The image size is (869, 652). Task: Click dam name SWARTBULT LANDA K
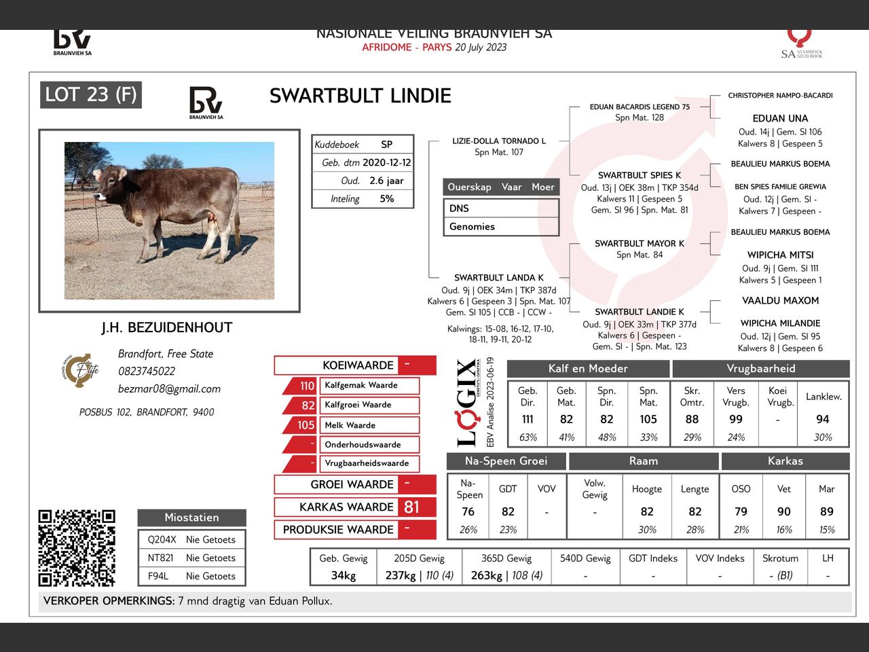[x=499, y=278]
